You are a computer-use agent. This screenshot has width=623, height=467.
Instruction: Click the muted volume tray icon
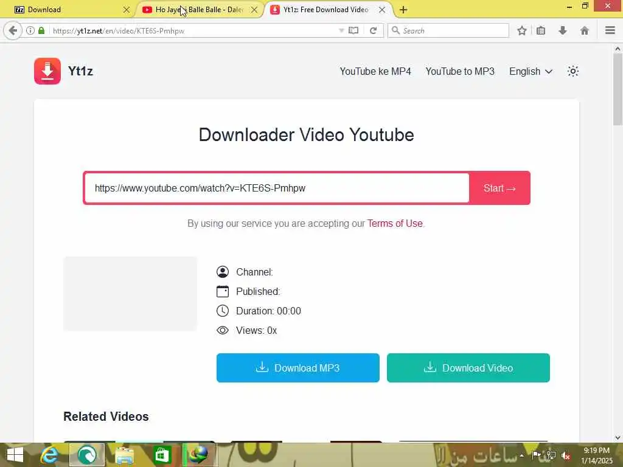coord(565,455)
